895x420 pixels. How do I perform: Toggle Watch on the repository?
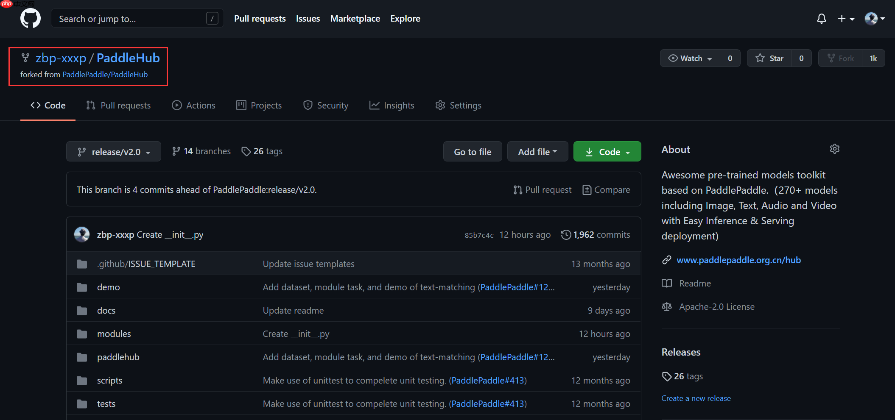[690, 58]
